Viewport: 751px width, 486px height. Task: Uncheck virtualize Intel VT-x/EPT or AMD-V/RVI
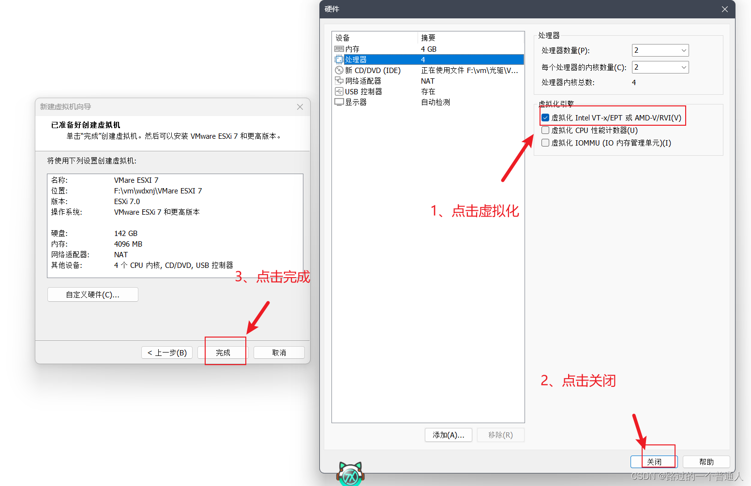[x=545, y=118]
